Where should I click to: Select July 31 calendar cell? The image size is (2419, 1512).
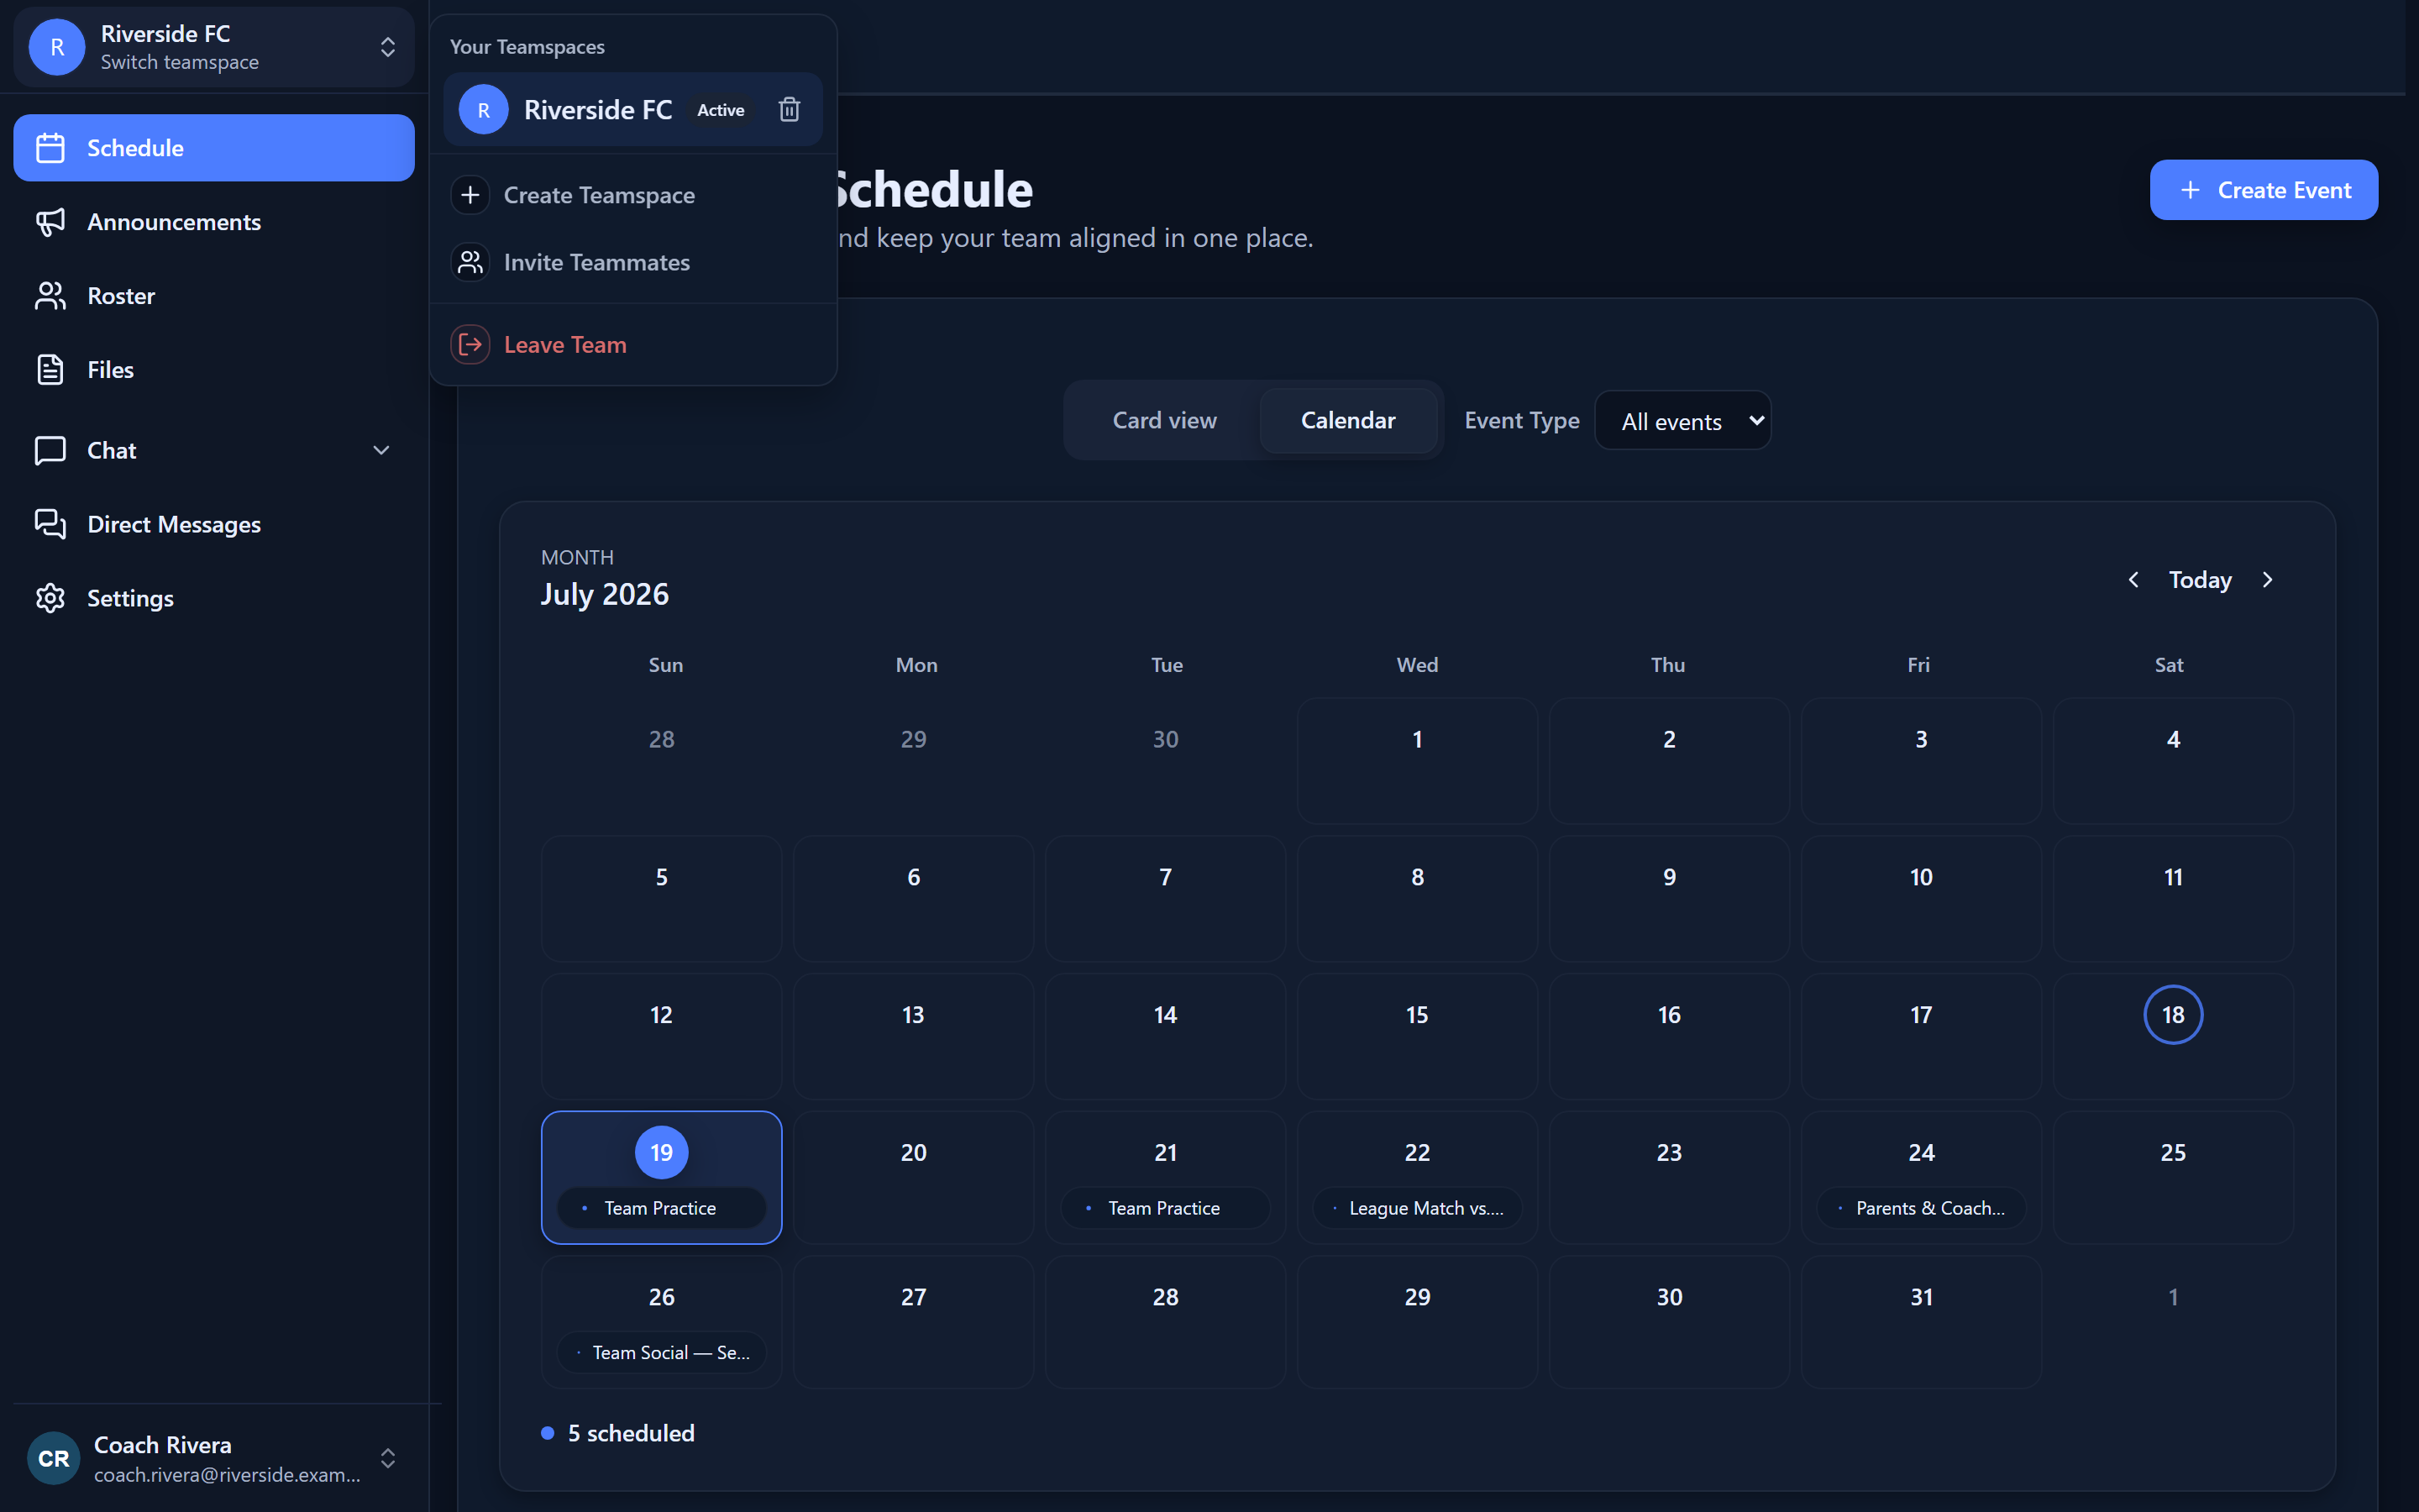click(1920, 1322)
